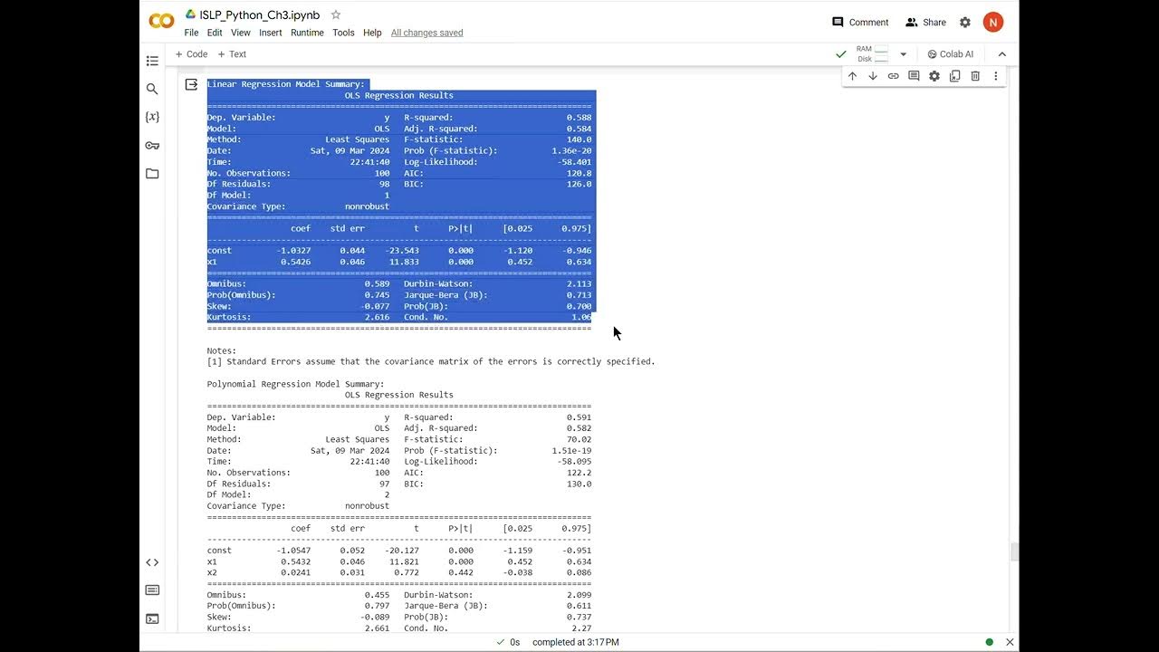This screenshot has height=652, width=1159.
Task: Click the polynomial F-statistic value 70.02
Action: 579,439
